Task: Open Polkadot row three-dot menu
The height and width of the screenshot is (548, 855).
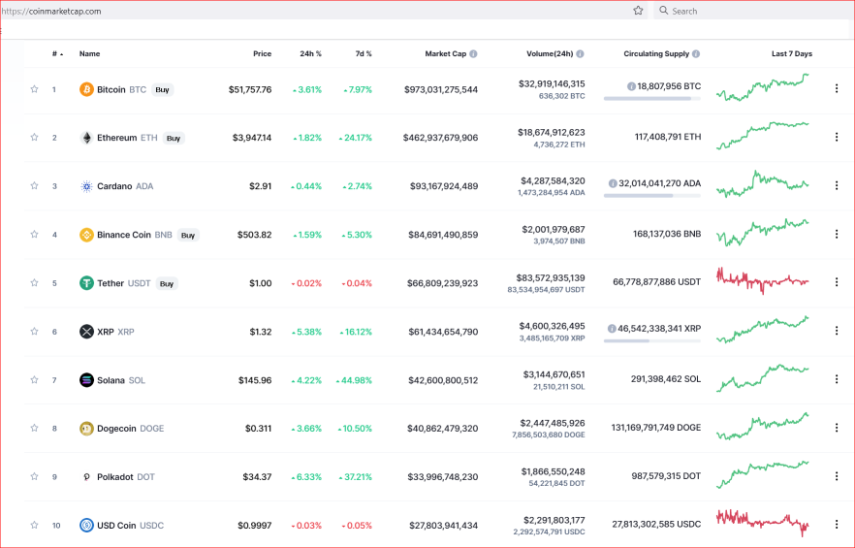Action: point(837,476)
